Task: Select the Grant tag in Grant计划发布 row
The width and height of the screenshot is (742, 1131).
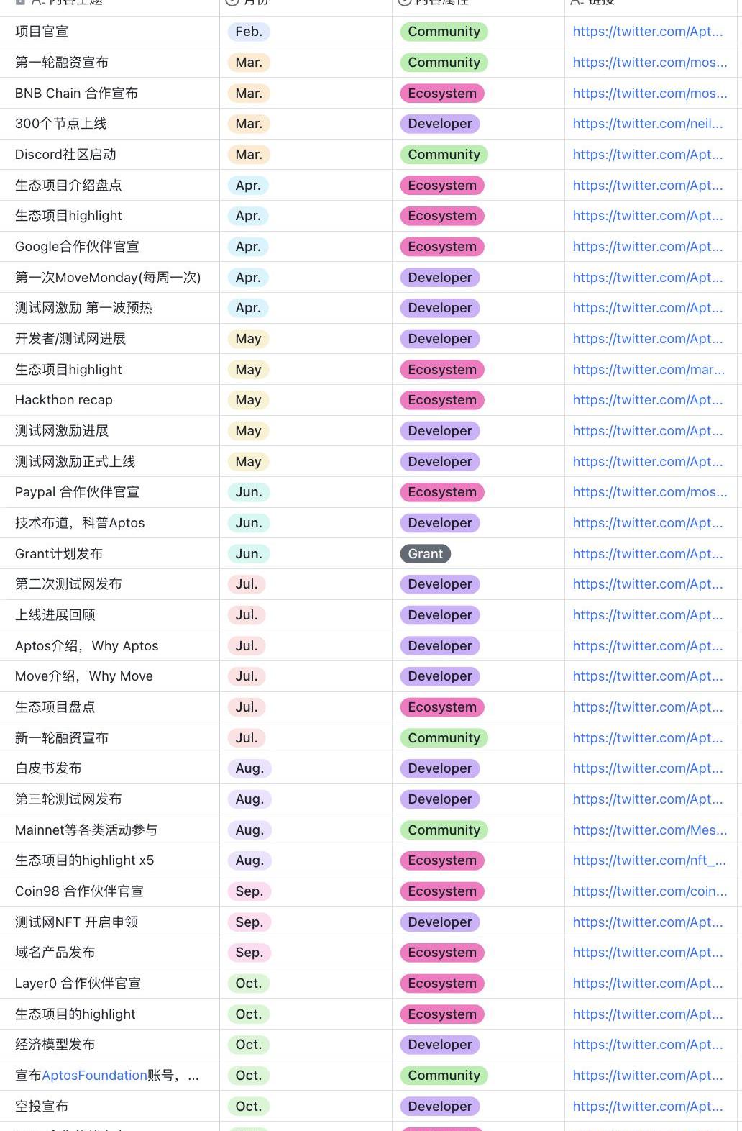Action: (425, 554)
